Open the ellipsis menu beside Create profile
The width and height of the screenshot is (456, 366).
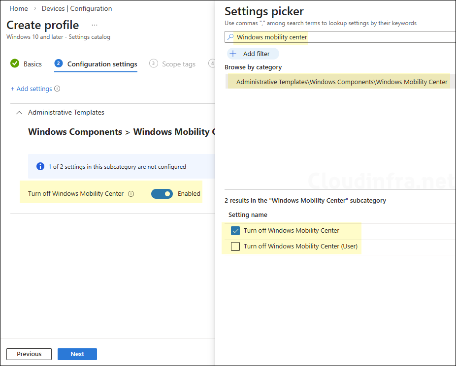94,24
